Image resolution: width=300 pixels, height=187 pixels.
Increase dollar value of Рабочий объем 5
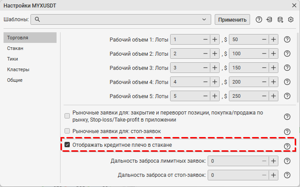coord(273,96)
